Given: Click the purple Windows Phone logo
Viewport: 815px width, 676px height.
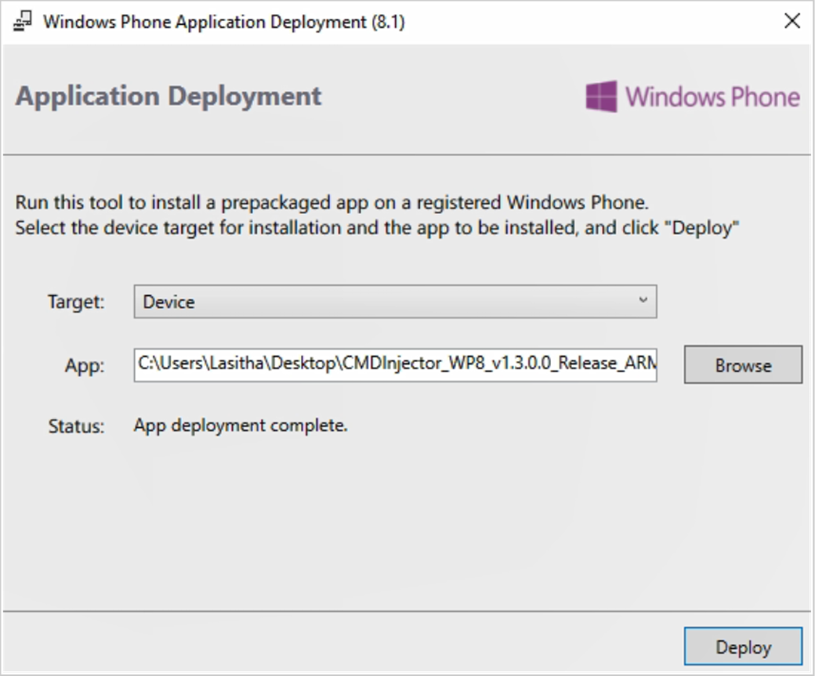Looking at the screenshot, I should click(601, 96).
